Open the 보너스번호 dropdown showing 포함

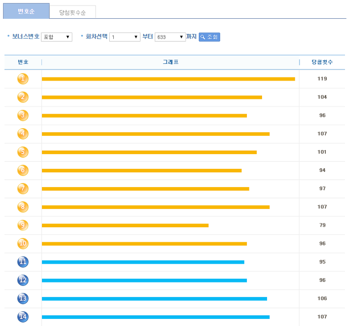click(x=57, y=37)
